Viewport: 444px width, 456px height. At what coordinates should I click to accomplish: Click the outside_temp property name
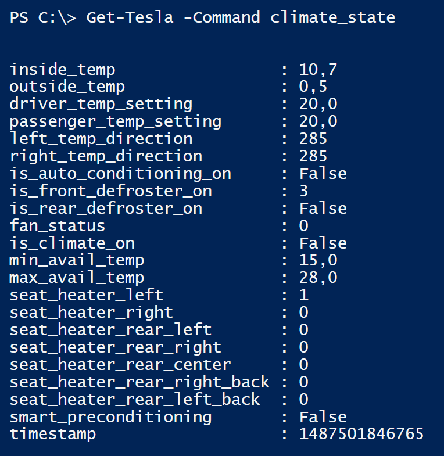click(x=67, y=87)
